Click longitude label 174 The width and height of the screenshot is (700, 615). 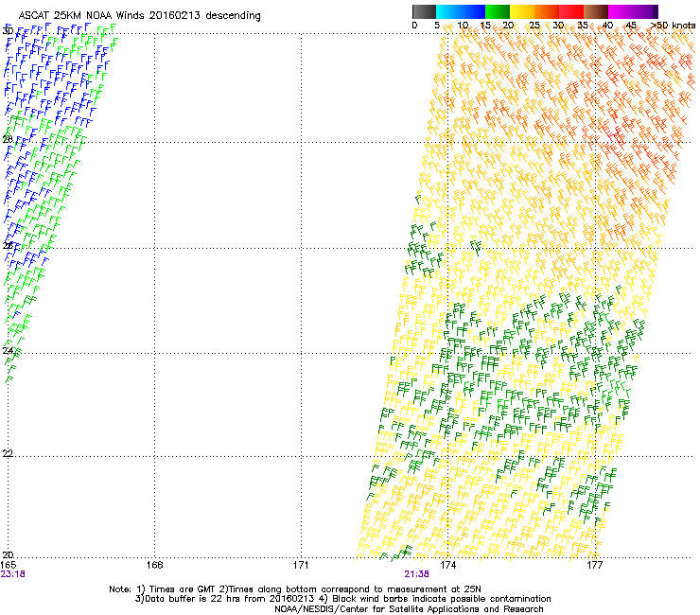(x=447, y=565)
